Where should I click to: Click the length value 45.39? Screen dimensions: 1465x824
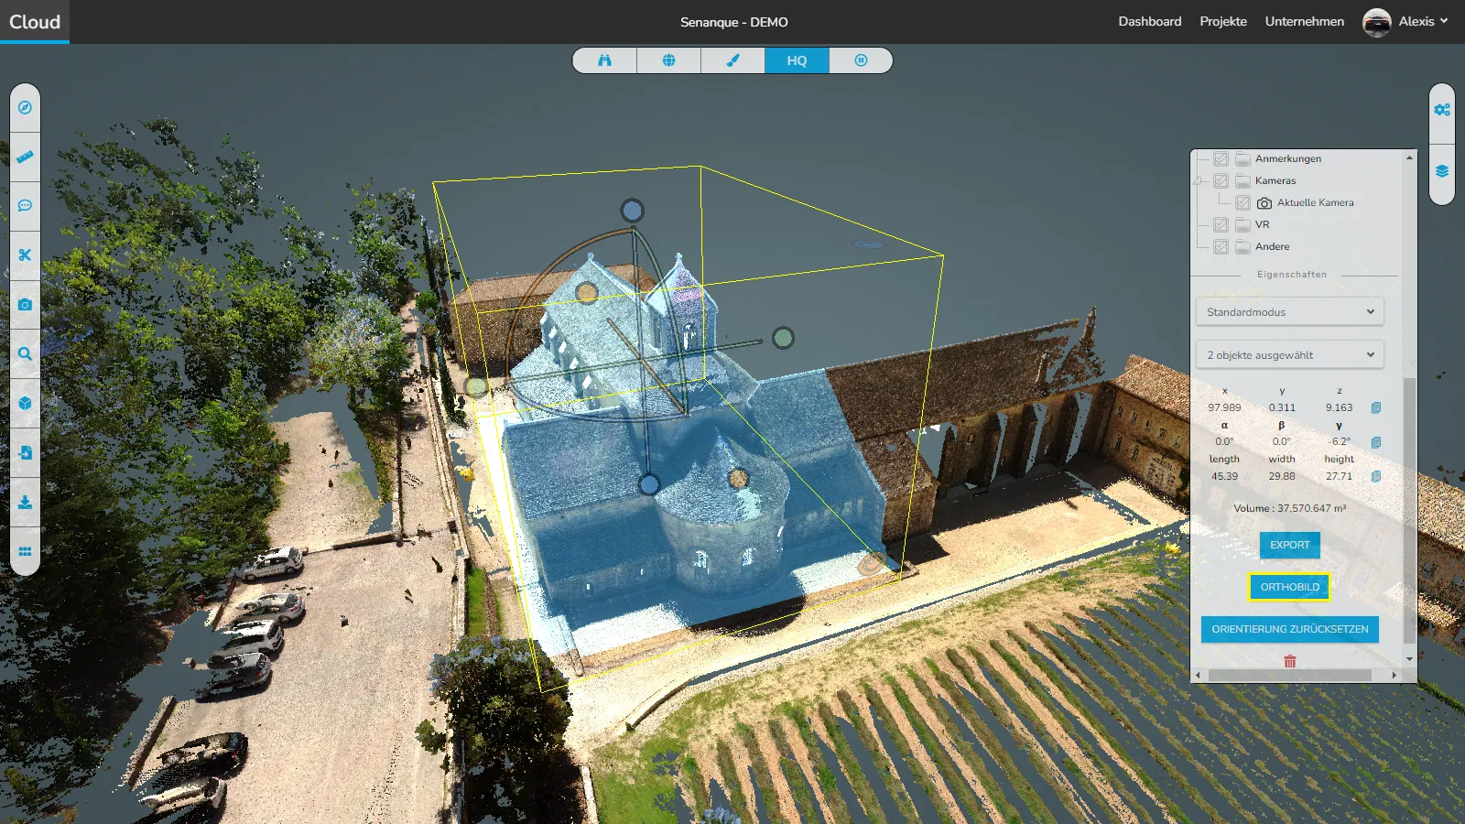coord(1224,476)
